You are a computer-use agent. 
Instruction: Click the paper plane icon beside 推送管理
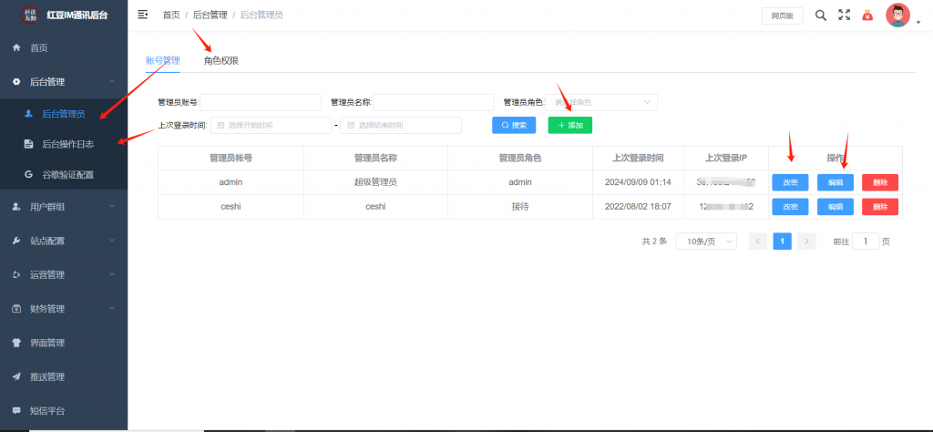[16, 376]
